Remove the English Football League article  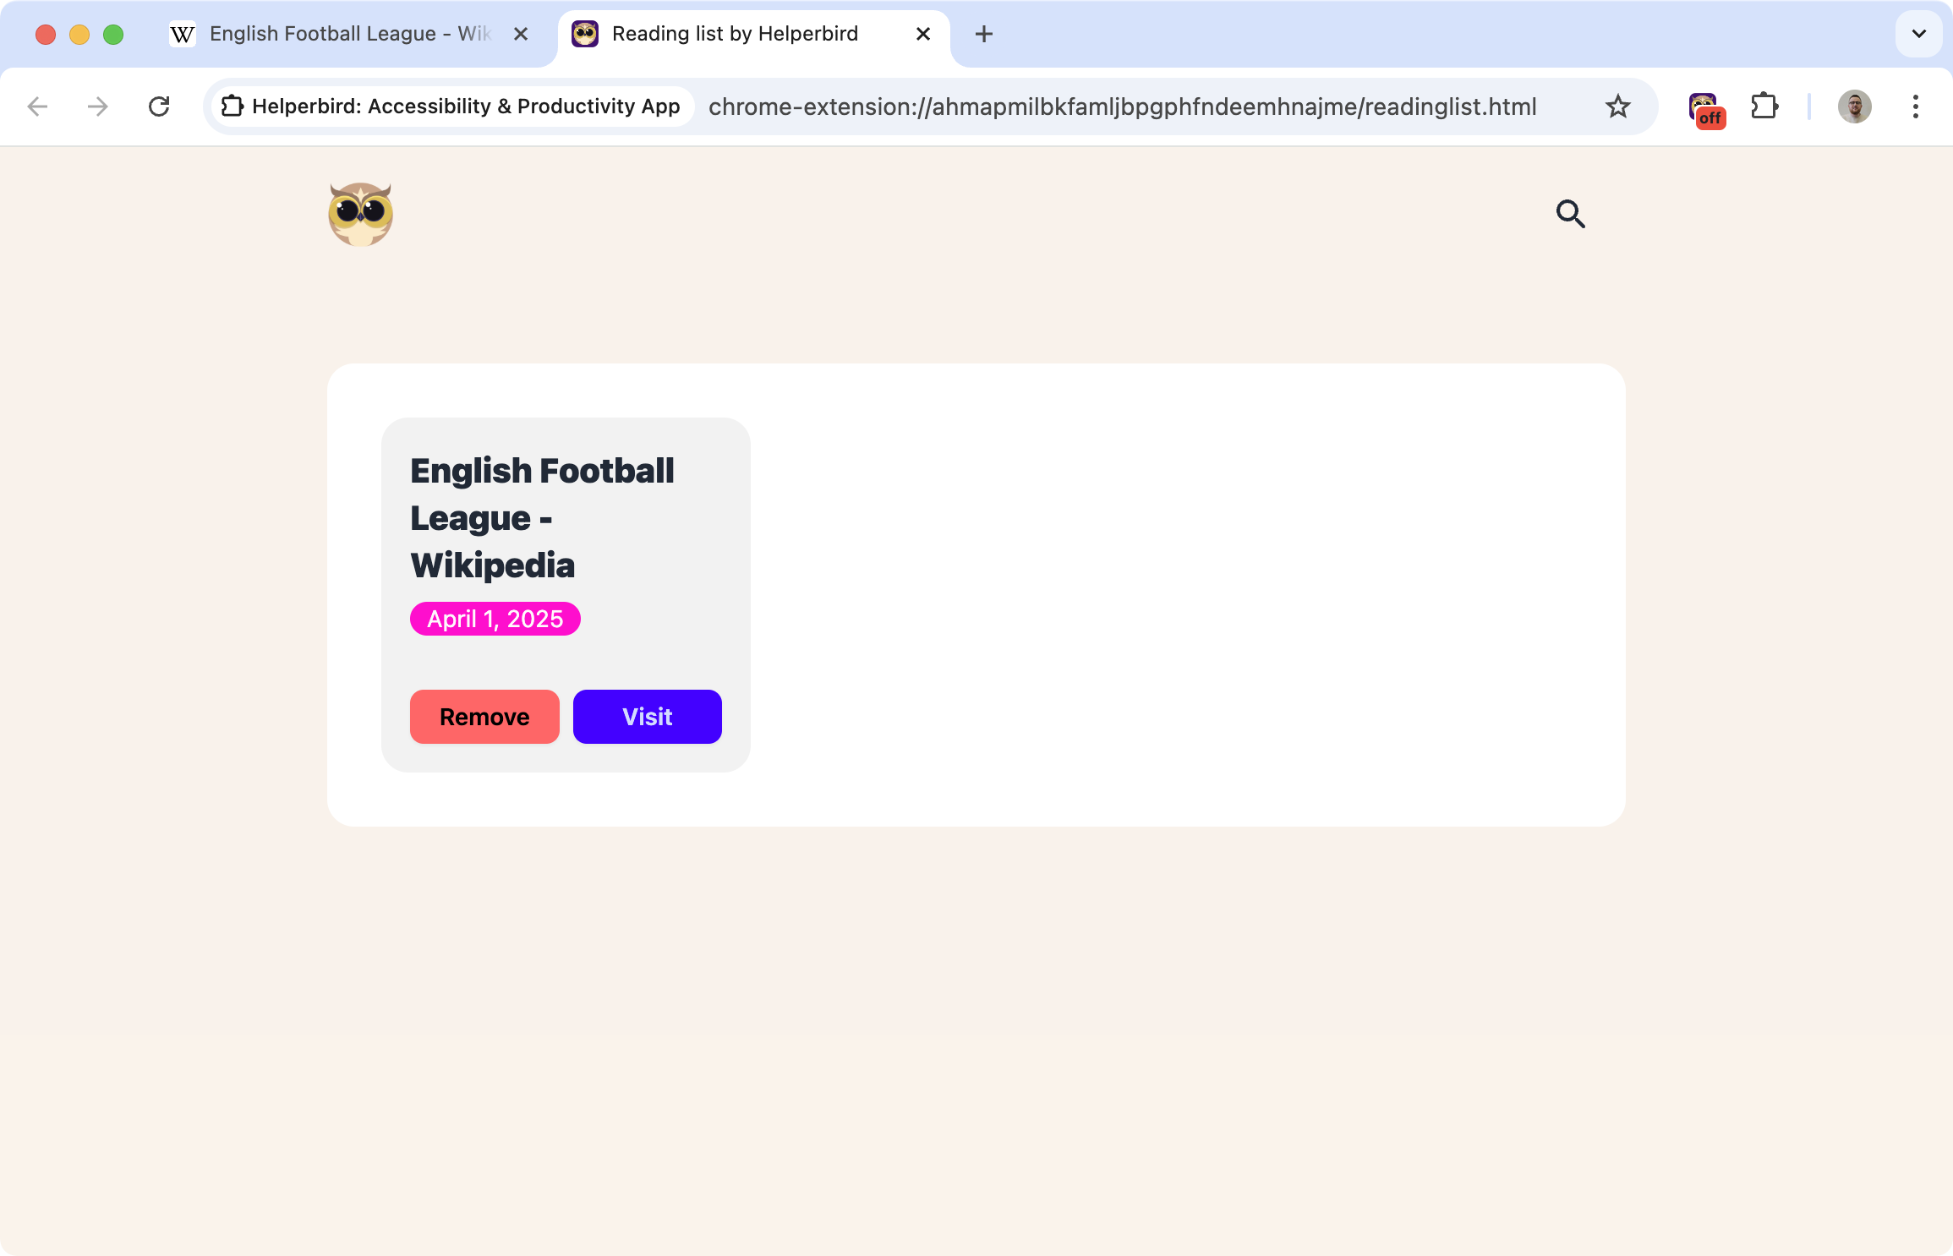coord(484,717)
